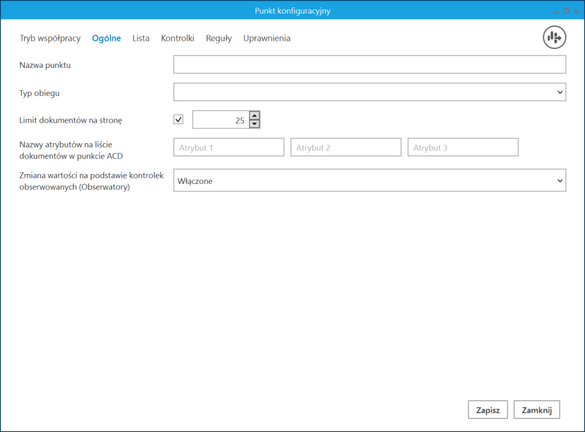The image size is (585, 432).
Task: Focus the Nazwa punktu text field
Action: tap(370, 65)
